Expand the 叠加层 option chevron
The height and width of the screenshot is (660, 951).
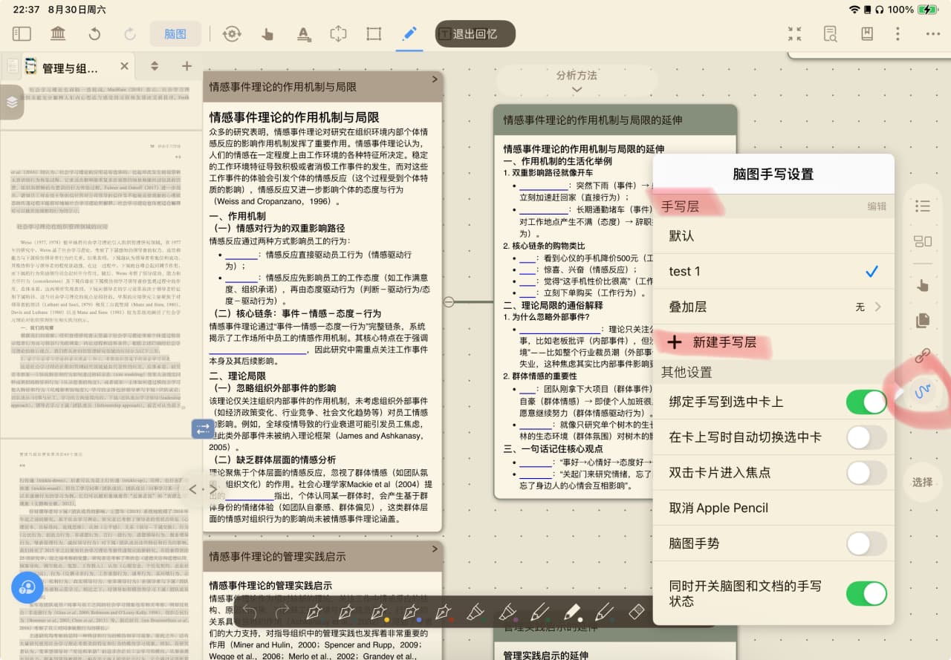[x=877, y=307]
